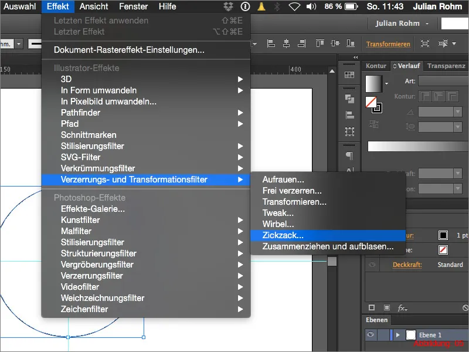Expand the Kunstfilter submenu
Screen dimensions: 469x352
[x=145, y=220]
